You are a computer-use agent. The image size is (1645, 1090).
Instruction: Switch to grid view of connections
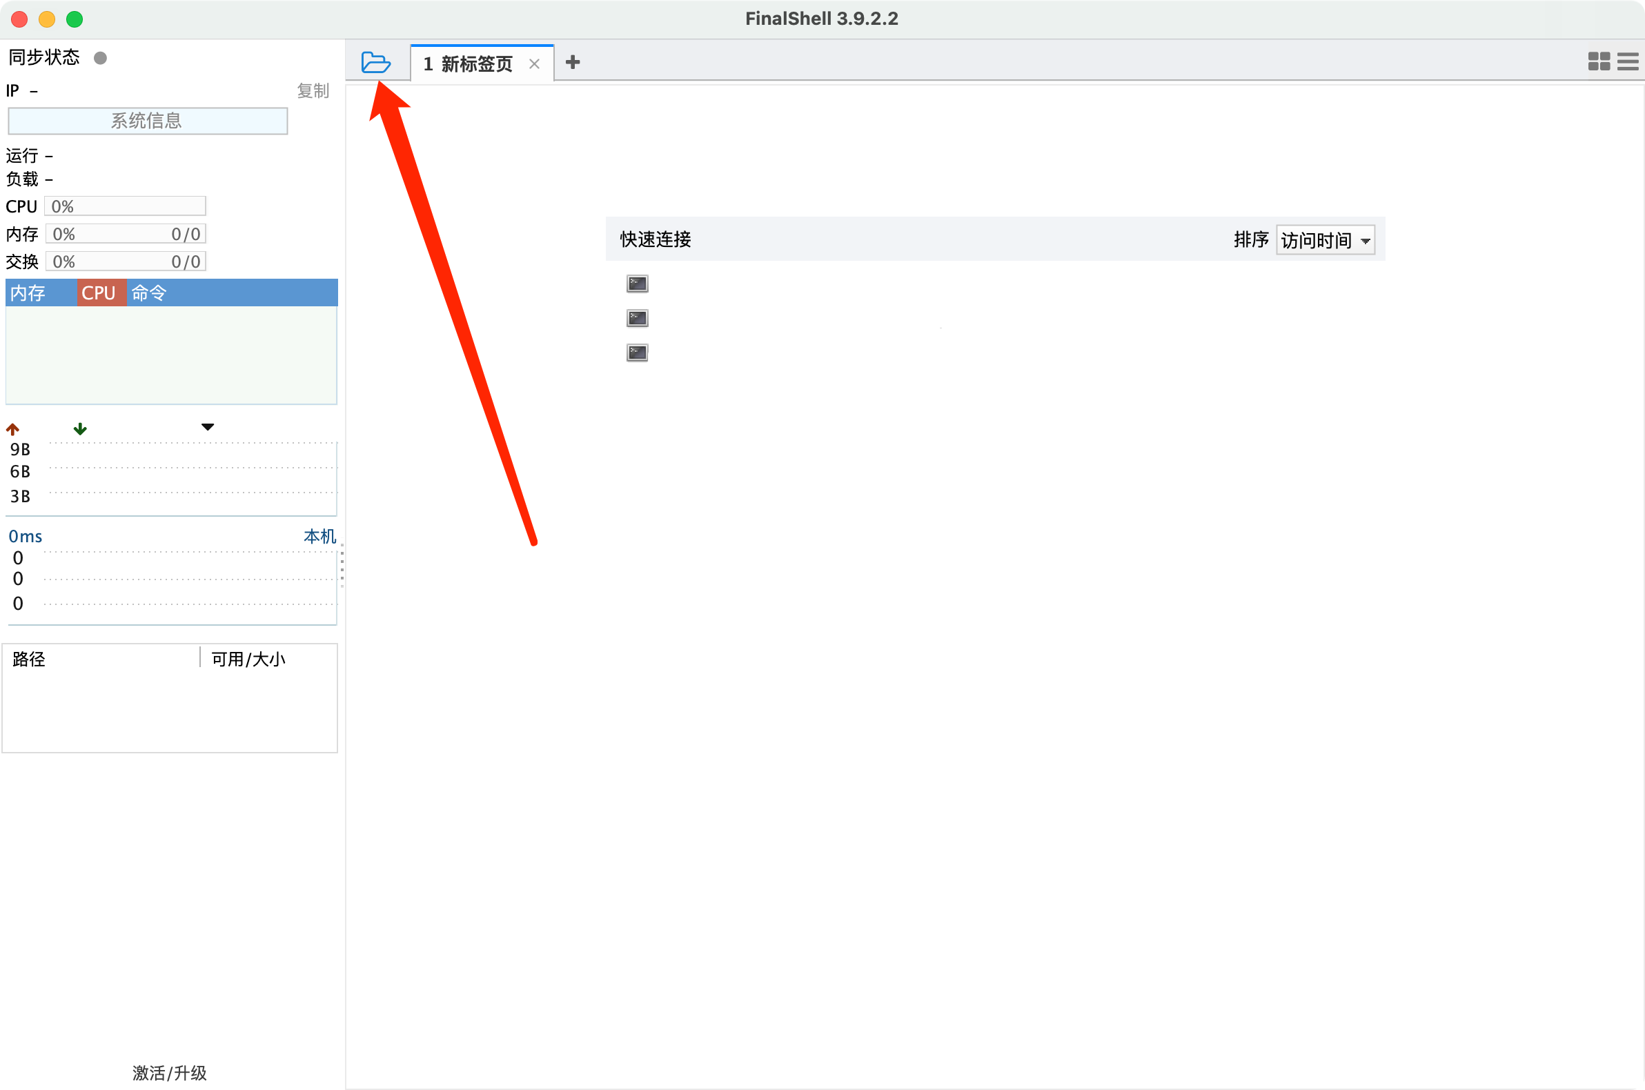1597,61
